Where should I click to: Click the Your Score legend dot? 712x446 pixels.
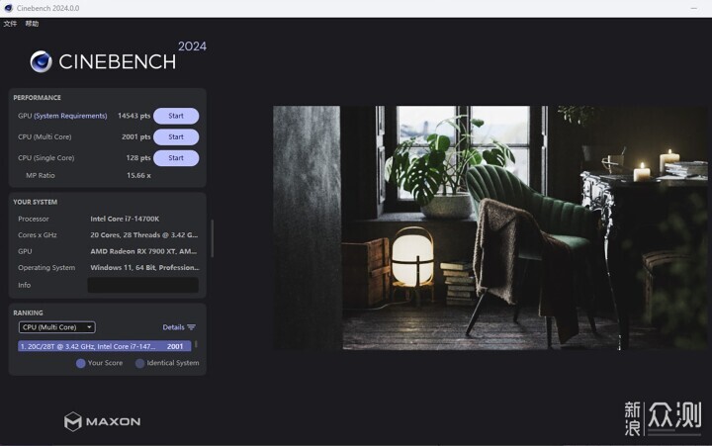click(81, 363)
